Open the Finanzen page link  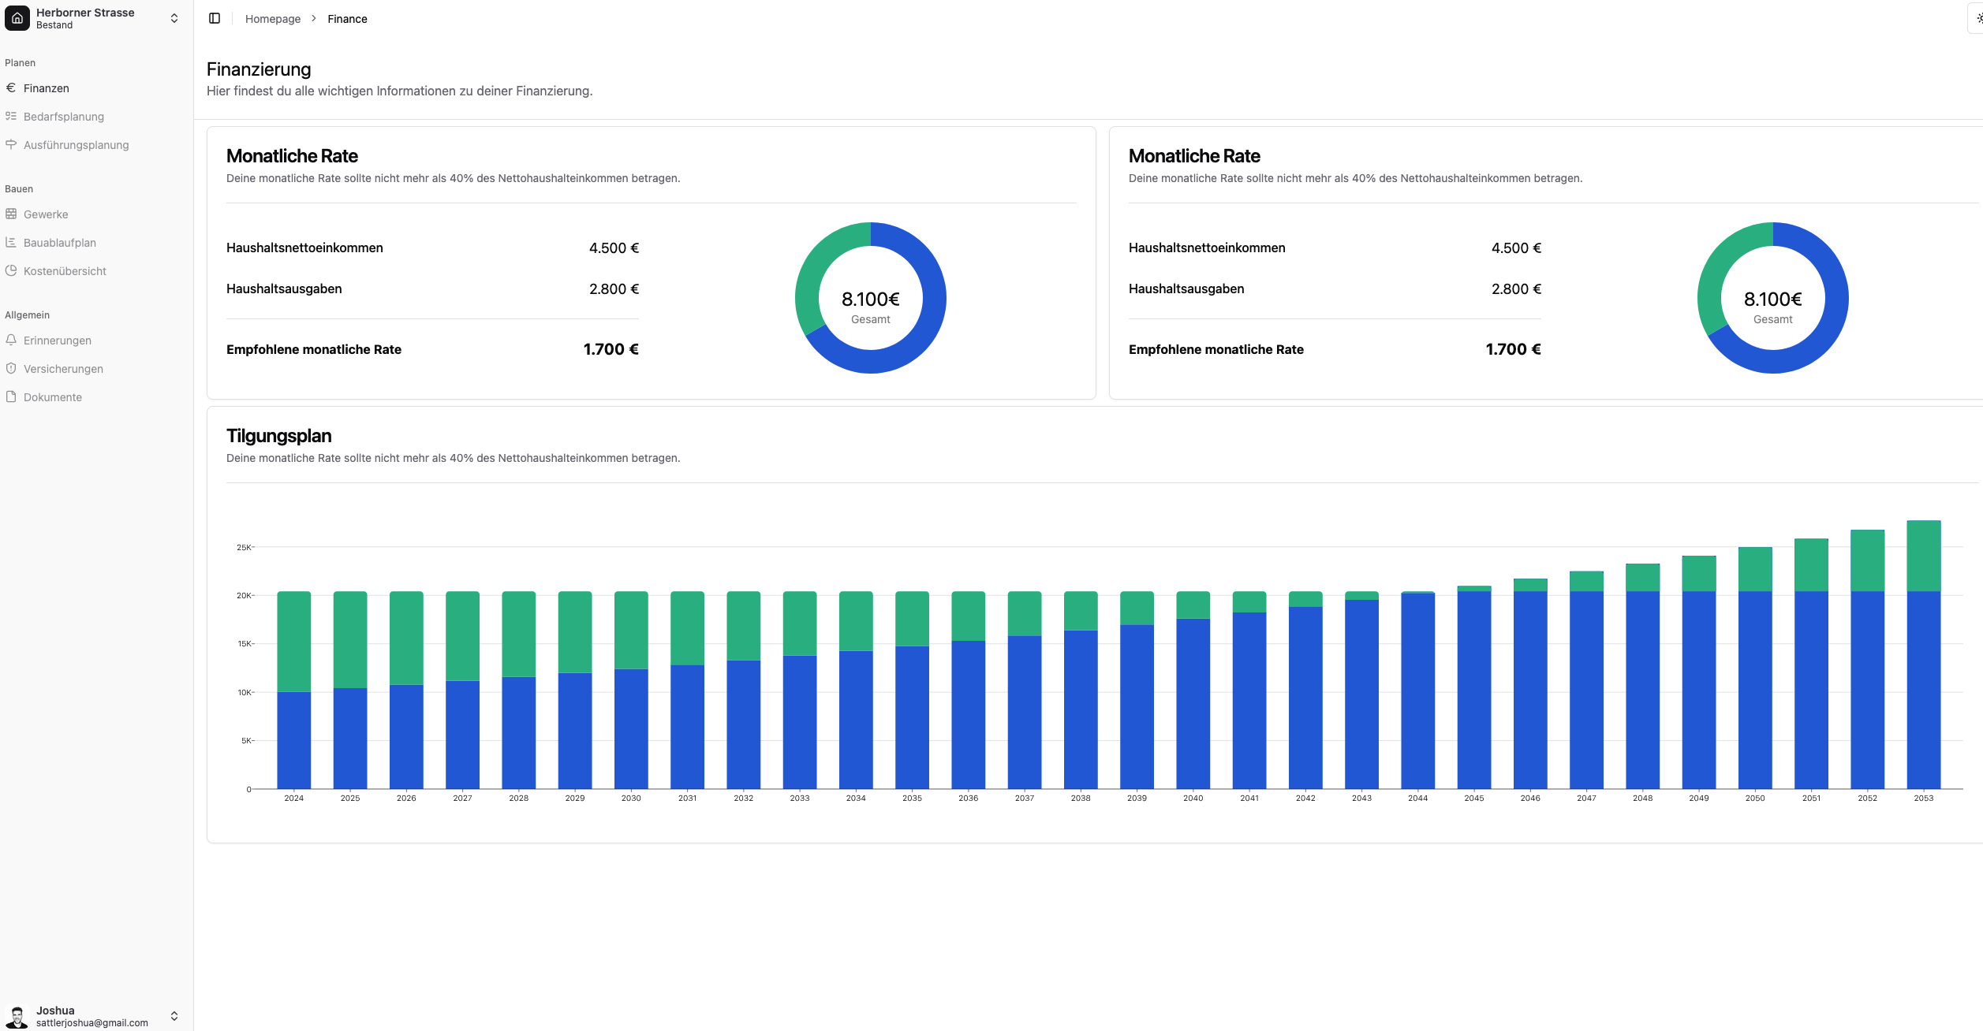(x=45, y=87)
